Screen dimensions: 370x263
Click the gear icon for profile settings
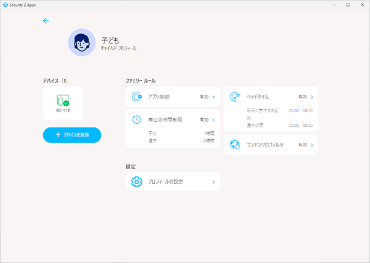tap(136, 181)
